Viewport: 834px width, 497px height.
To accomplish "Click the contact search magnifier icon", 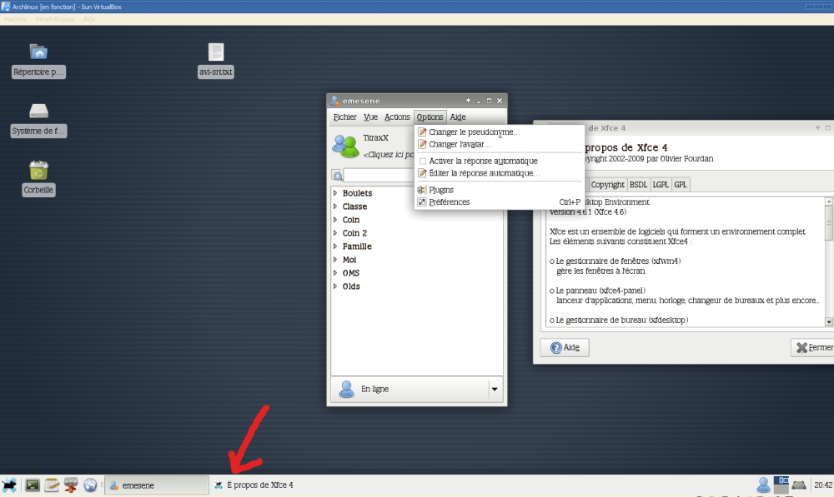I will click(x=337, y=175).
